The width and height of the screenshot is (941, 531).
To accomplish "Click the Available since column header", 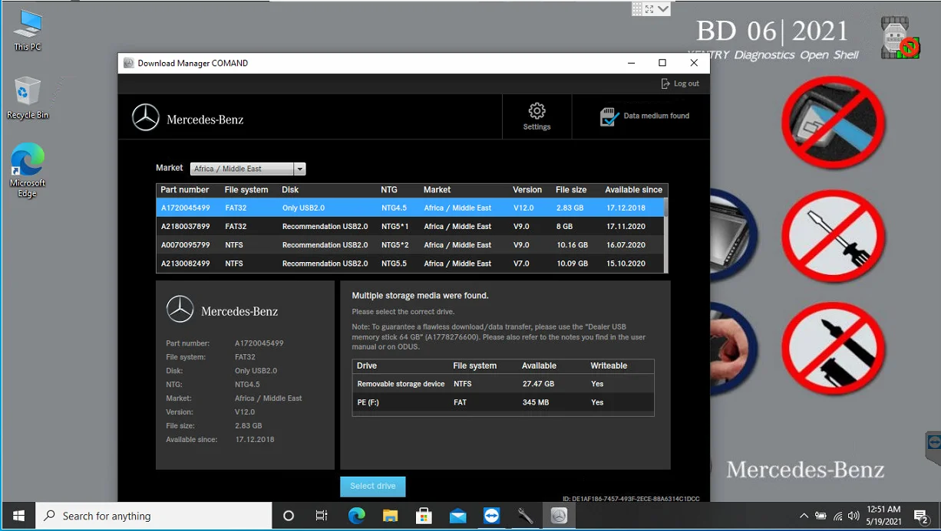I will pyautogui.click(x=633, y=190).
